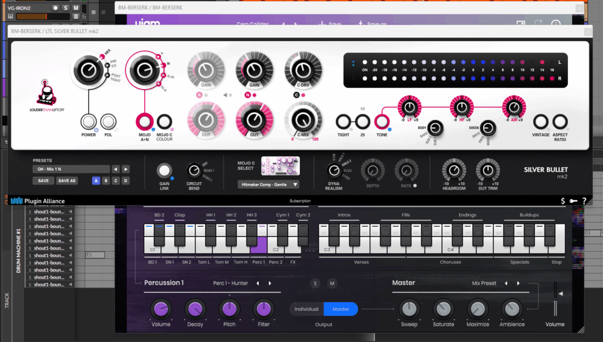
Task: Solo Percussion 1 with S button
Action: 315,283
